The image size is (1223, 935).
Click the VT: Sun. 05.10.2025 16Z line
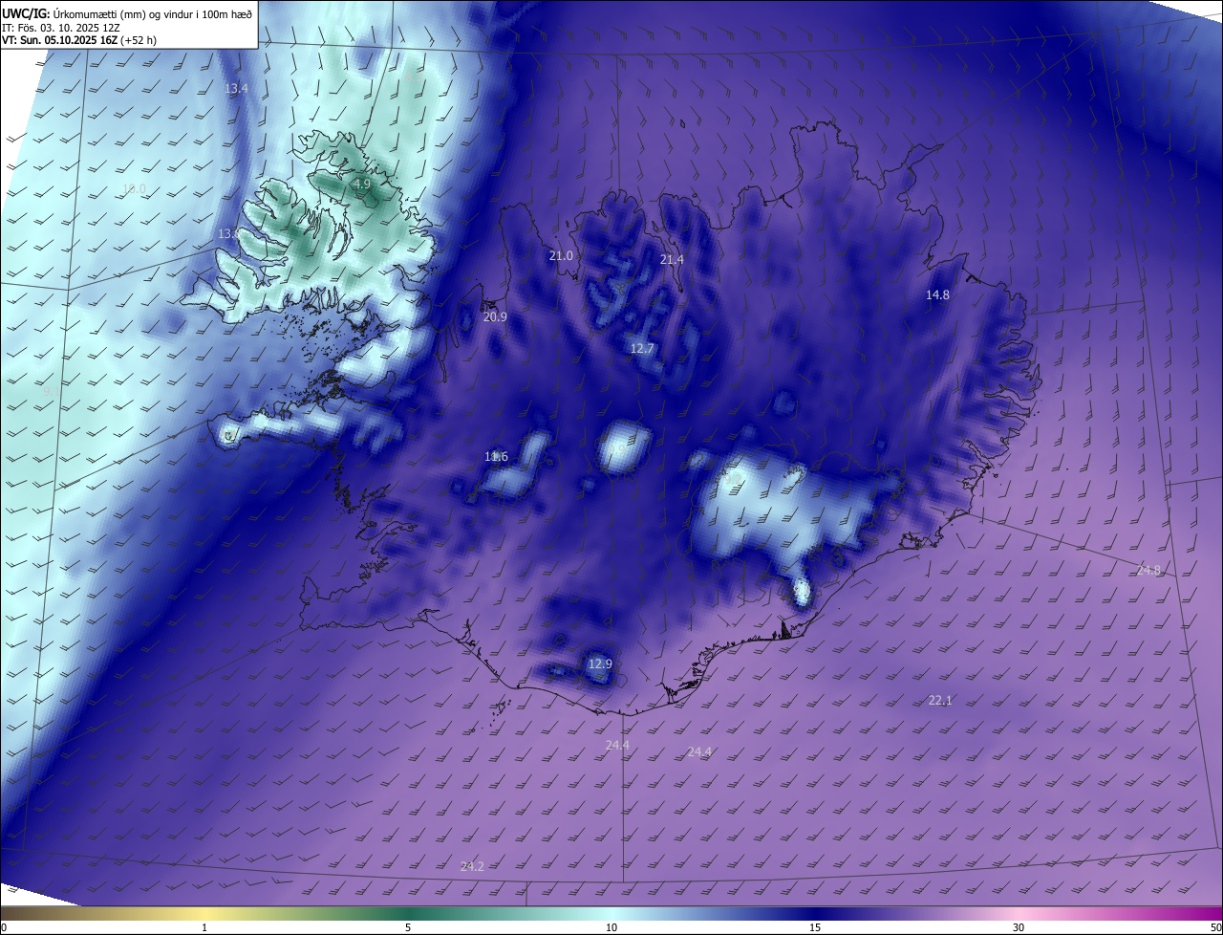[x=79, y=40]
